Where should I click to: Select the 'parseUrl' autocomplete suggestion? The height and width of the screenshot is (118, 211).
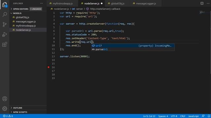[x=133, y=49]
